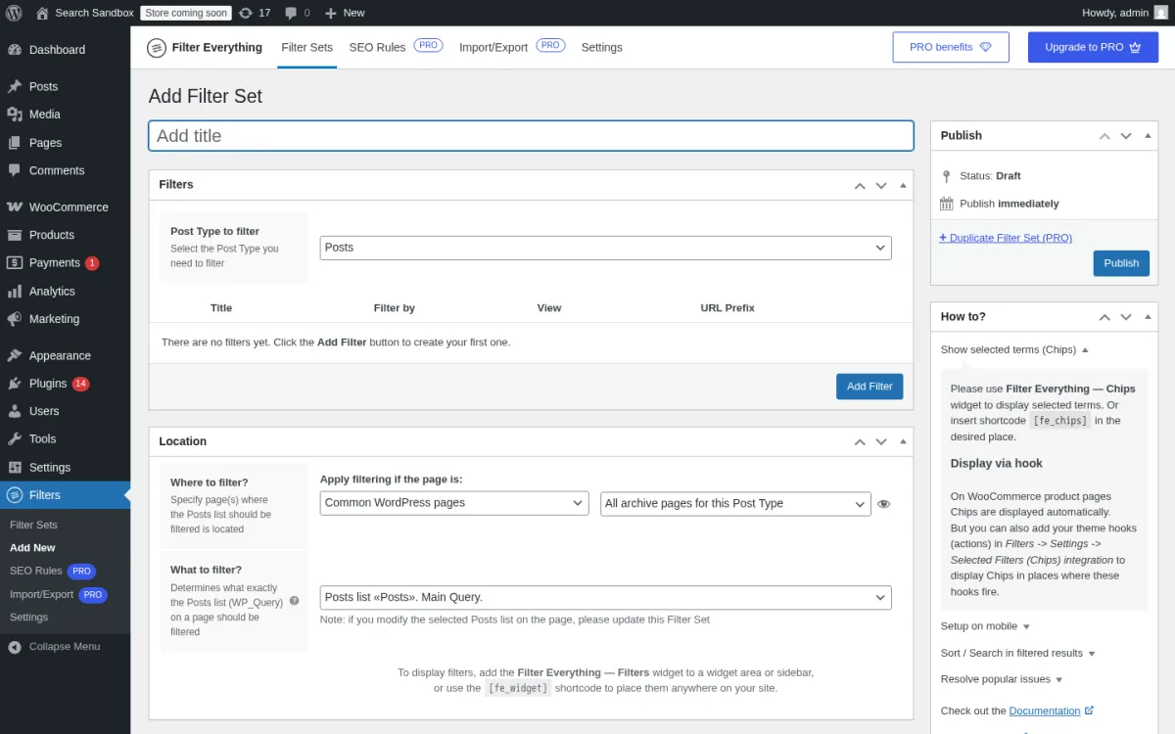Move Location panel up with arrow
This screenshot has width=1175, height=734.
(860, 441)
